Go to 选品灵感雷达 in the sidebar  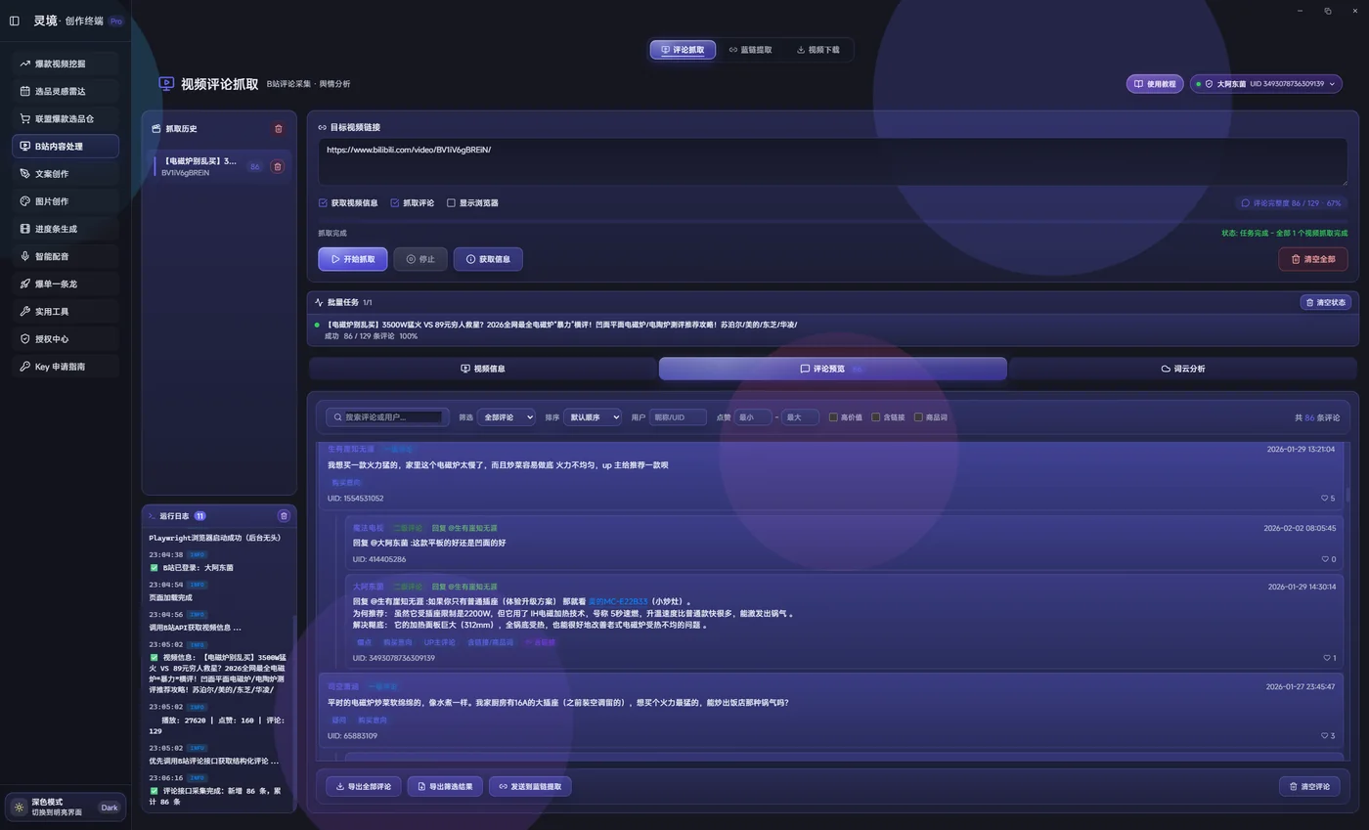click(66, 91)
